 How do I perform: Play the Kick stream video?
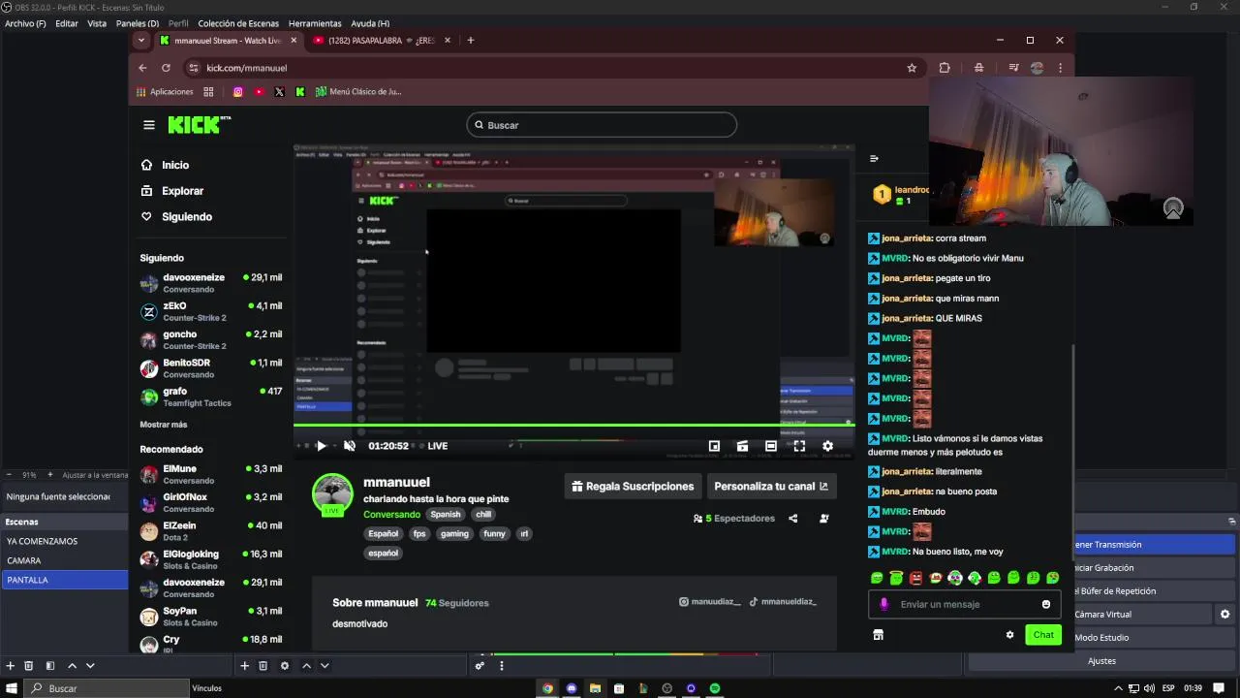coord(322,446)
